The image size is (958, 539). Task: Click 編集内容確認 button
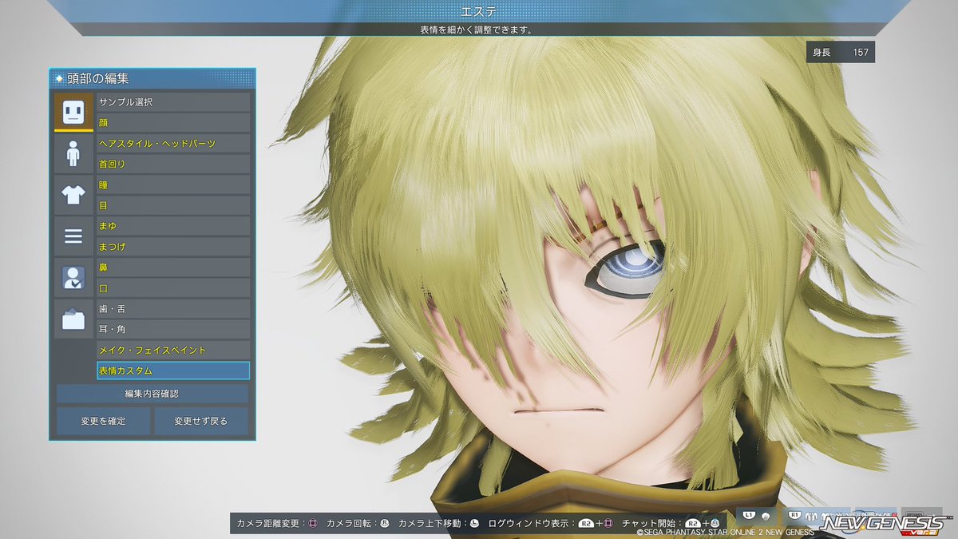152,394
